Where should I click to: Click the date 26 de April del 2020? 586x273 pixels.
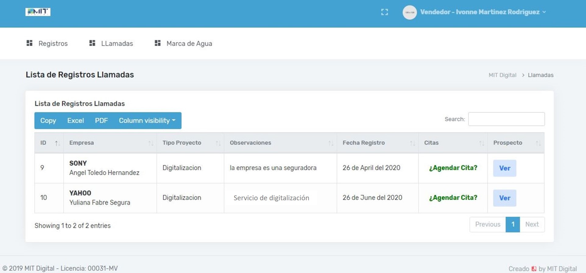(371, 168)
